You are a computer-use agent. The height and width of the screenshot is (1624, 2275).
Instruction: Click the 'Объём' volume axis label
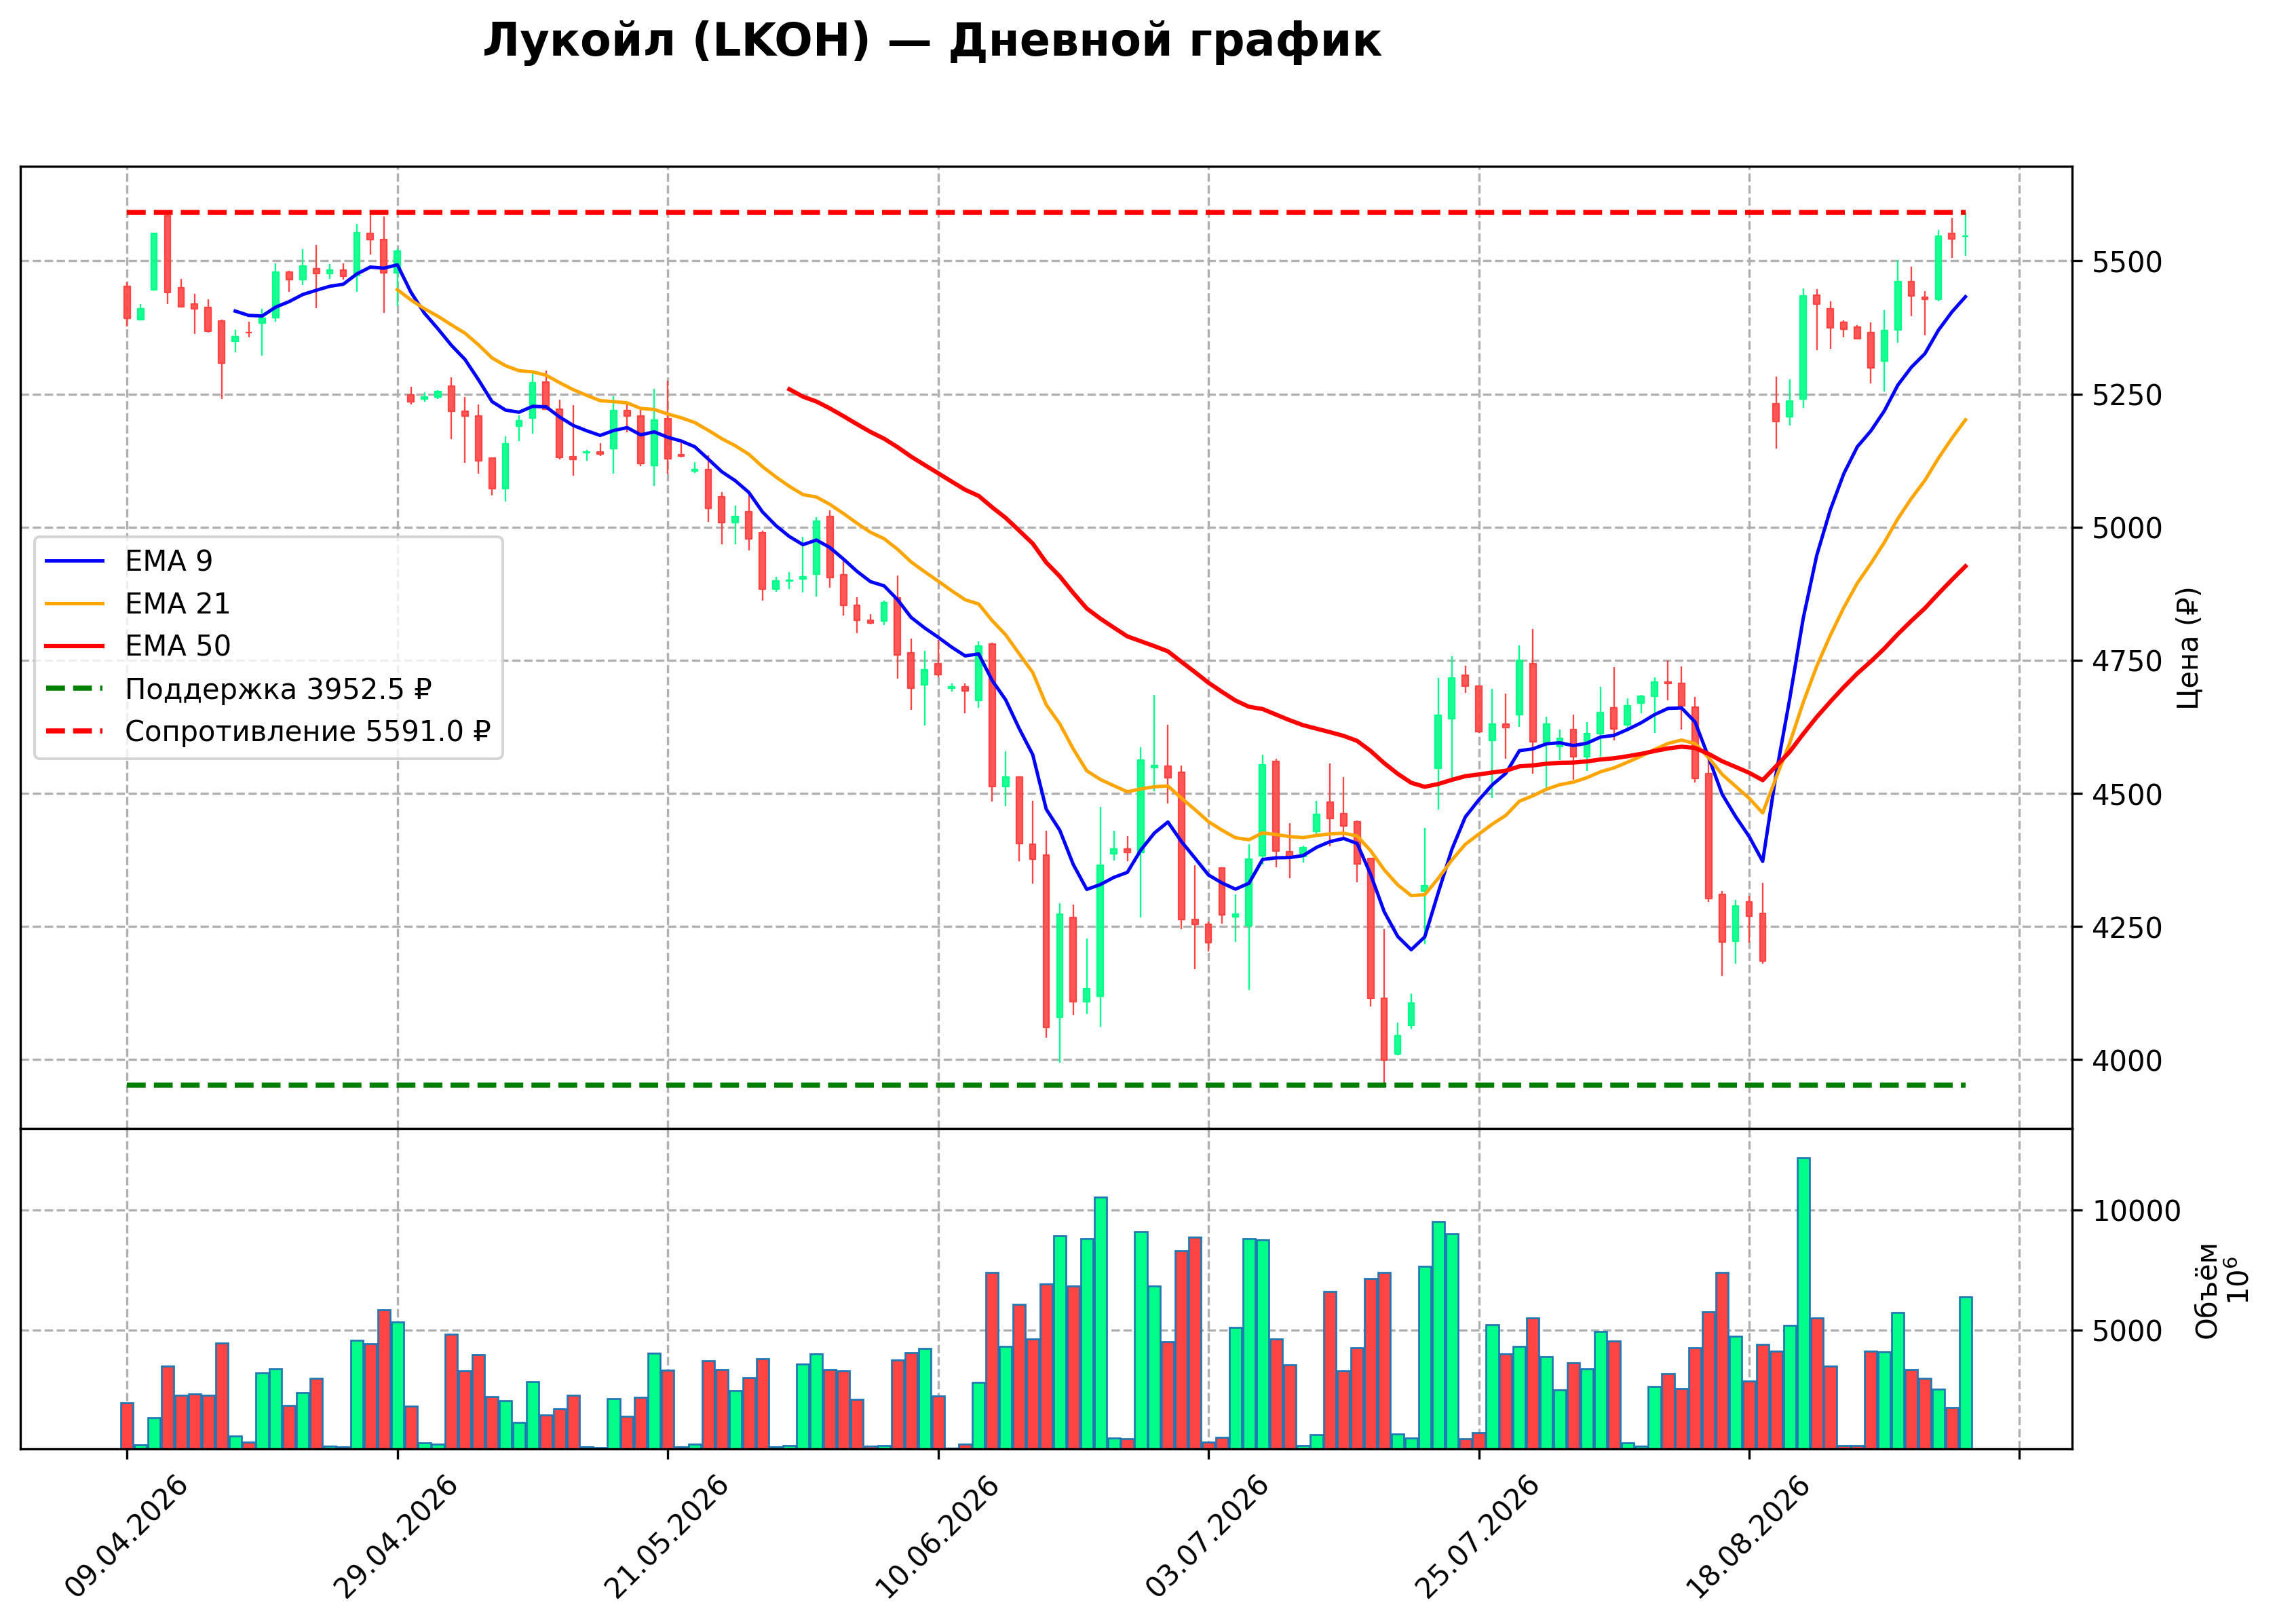(x=2206, y=1290)
